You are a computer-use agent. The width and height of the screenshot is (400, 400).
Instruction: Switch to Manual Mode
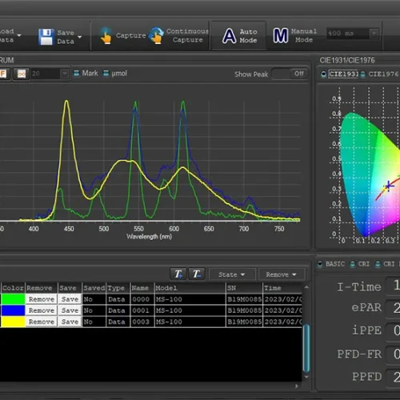pyautogui.click(x=295, y=35)
